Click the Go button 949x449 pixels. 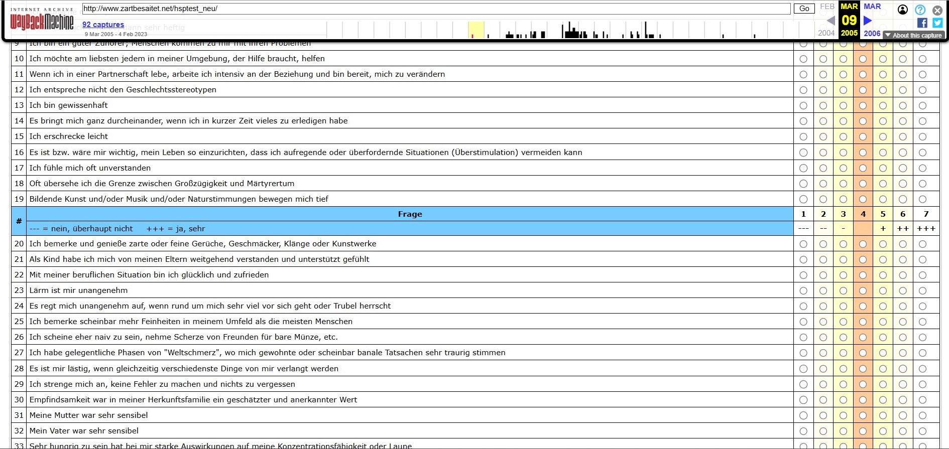pos(804,9)
